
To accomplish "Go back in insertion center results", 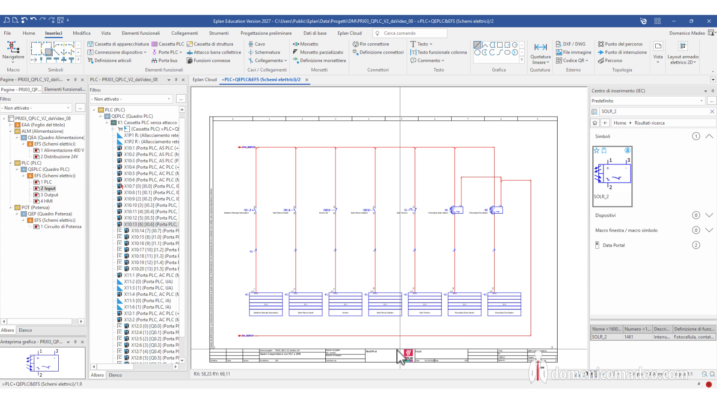I will [605, 123].
